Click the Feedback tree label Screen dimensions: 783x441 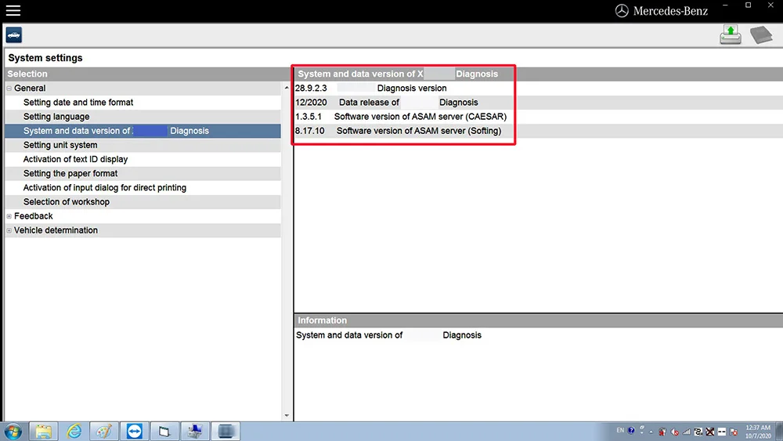33,215
